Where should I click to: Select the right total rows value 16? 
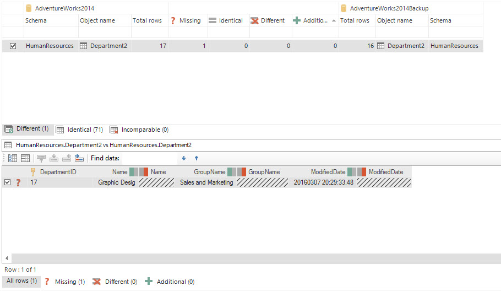tap(357, 46)
